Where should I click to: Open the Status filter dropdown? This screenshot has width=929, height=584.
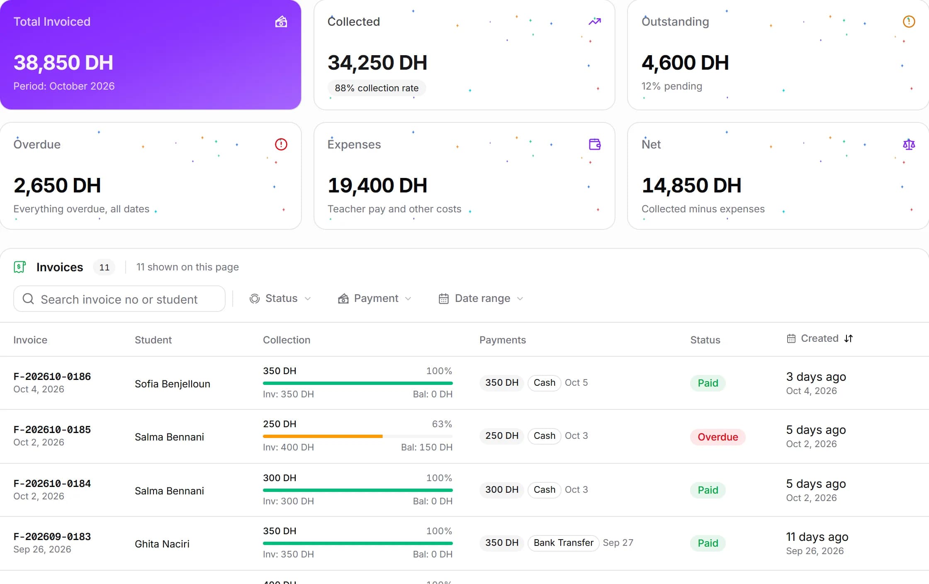pyautogui.click(x=280, y=299)
